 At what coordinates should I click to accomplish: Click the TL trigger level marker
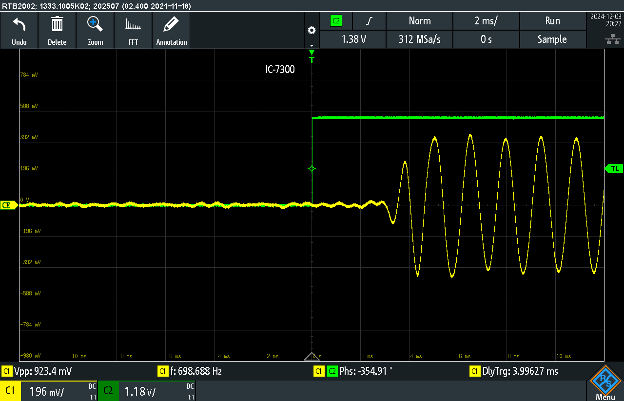coord(615,168)
